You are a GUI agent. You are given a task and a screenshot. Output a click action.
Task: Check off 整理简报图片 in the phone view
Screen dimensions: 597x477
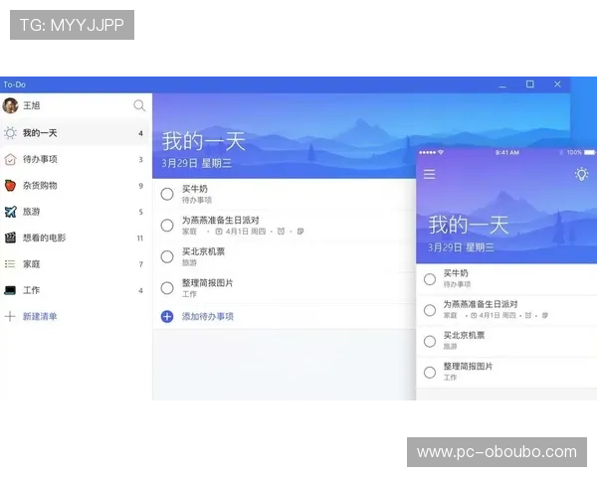pyautogui.click(x=430, y=372)
